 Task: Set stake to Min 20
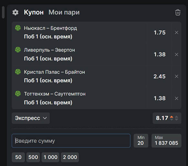tap(141, 141)
